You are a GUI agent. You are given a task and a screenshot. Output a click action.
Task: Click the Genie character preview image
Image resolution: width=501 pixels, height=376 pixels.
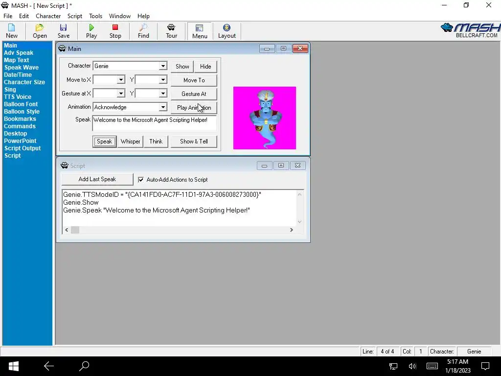tap(265, 118)
